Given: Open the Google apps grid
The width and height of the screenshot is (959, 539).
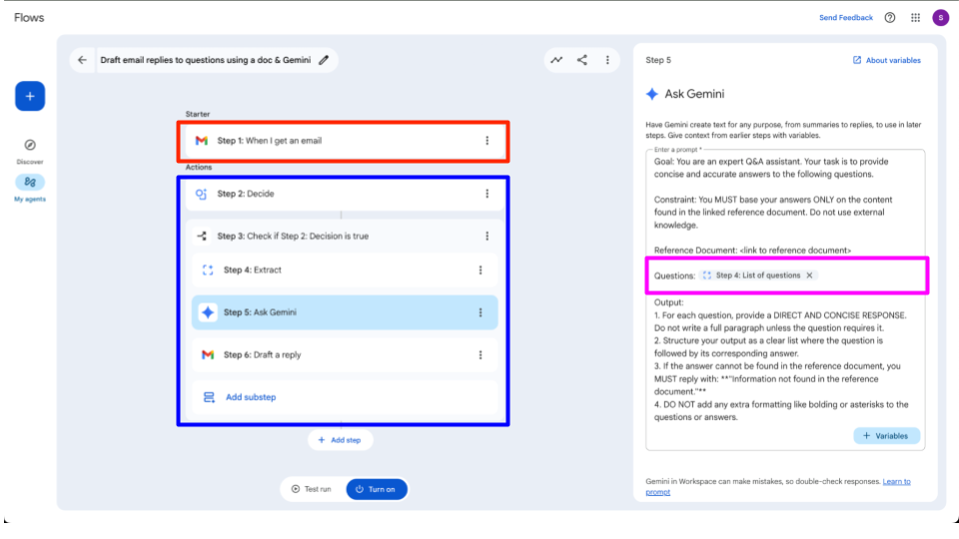Looking at the screenshot, I should [915, 18].
